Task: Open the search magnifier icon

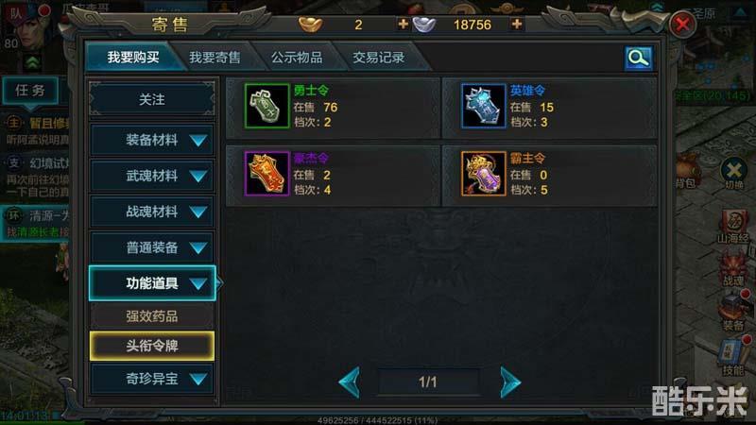Action: 639,59
